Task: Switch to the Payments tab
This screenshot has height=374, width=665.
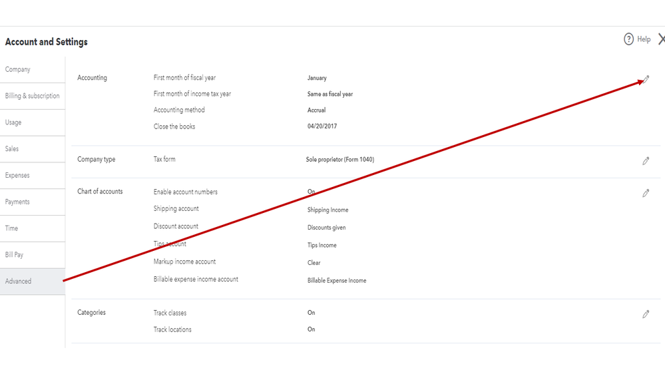Action: 17,202
